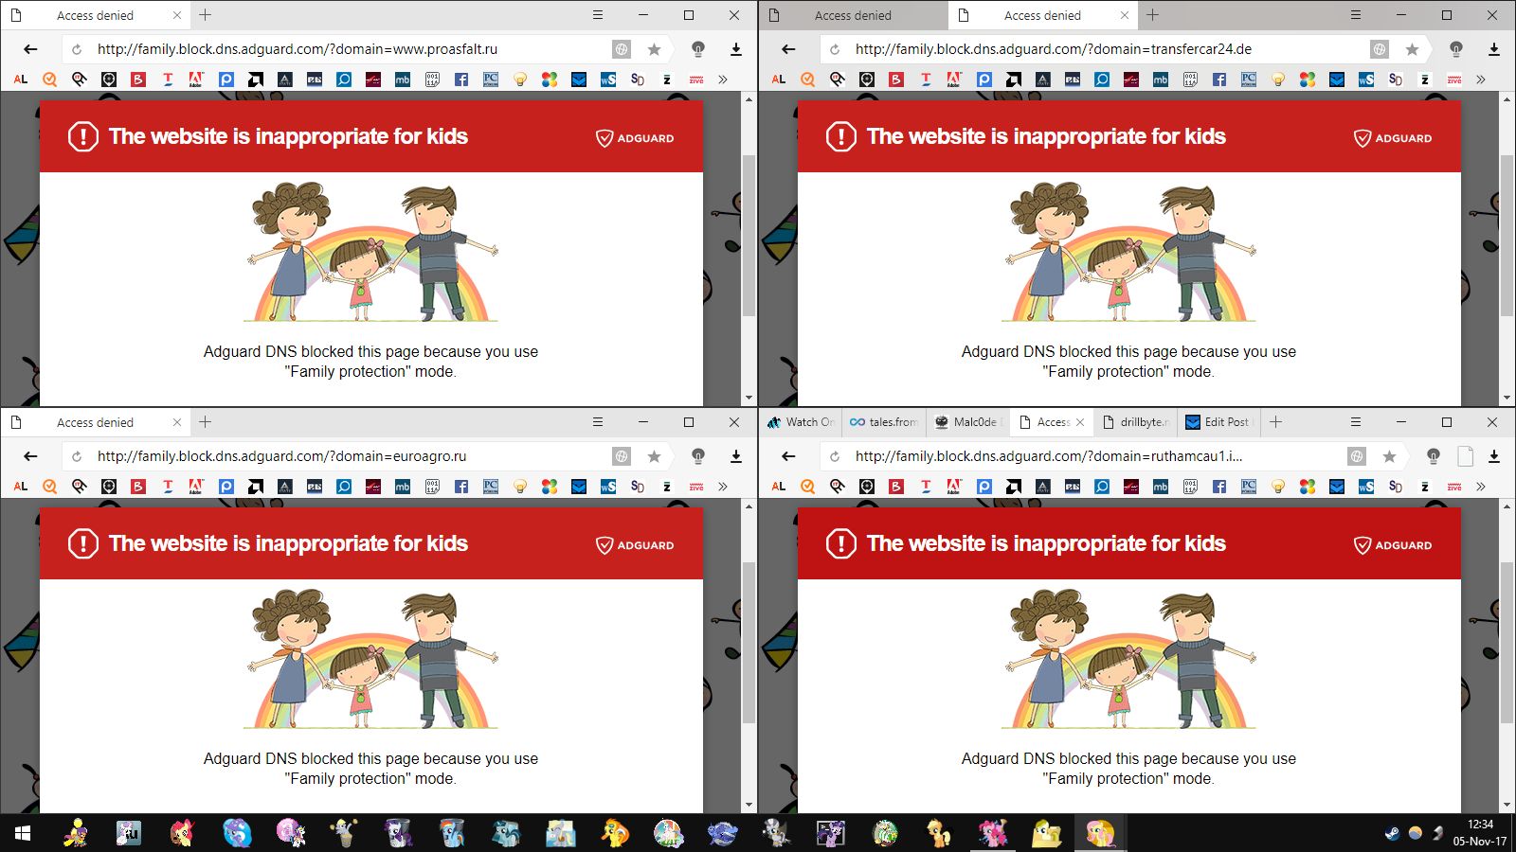Click the blank page icon beside downloads in the ruthamcau1 window

click(x=1466, y=456)
